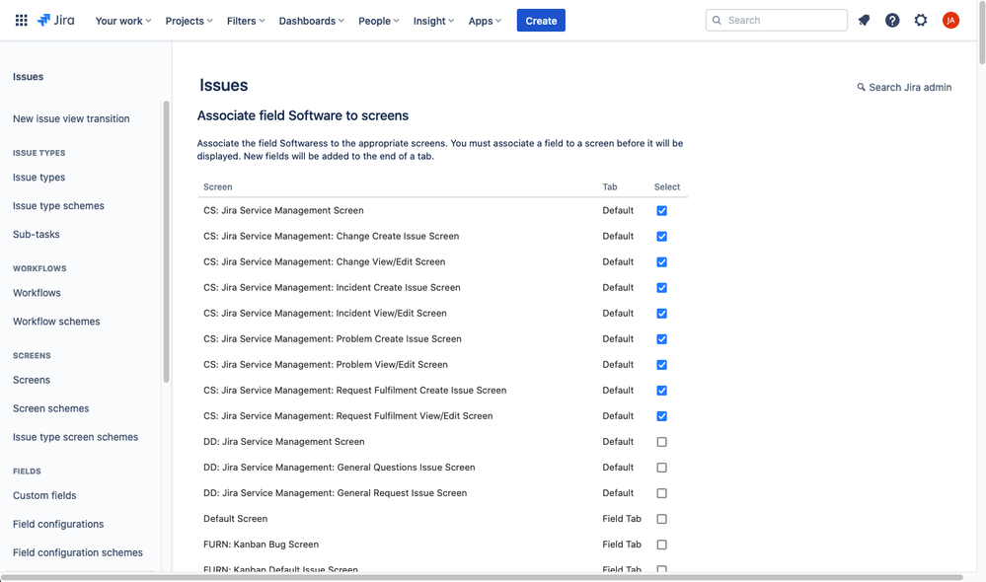Expand the Projects dropdown
The height and width of the screenshot is (582, 986).
[x=189, y=21]
